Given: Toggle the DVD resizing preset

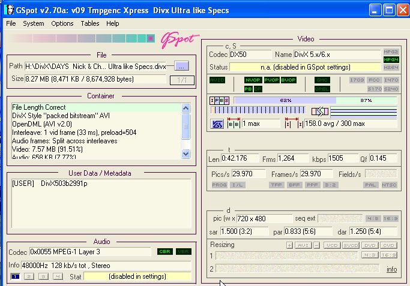Looking at the screenshot, I should 370,245.
